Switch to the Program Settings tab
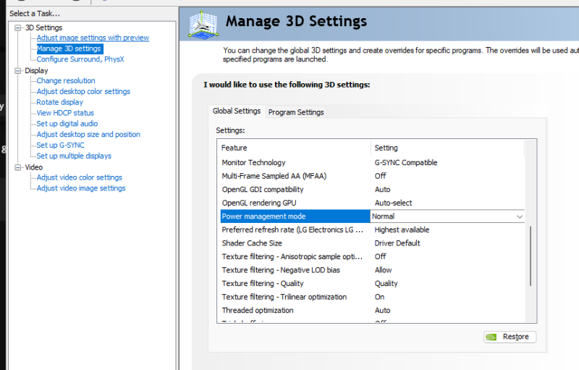Screen dimensions: 579x370 pyautogui.click(x=296, y=112)
